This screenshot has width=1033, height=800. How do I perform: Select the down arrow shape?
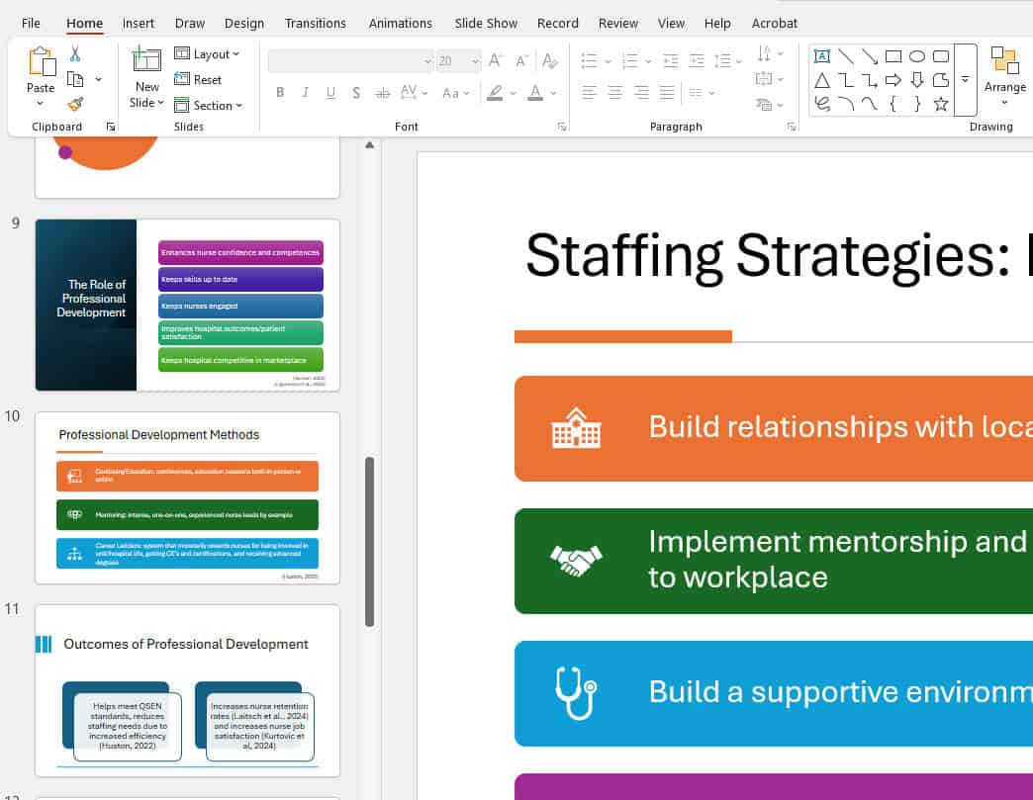[917, 80]
